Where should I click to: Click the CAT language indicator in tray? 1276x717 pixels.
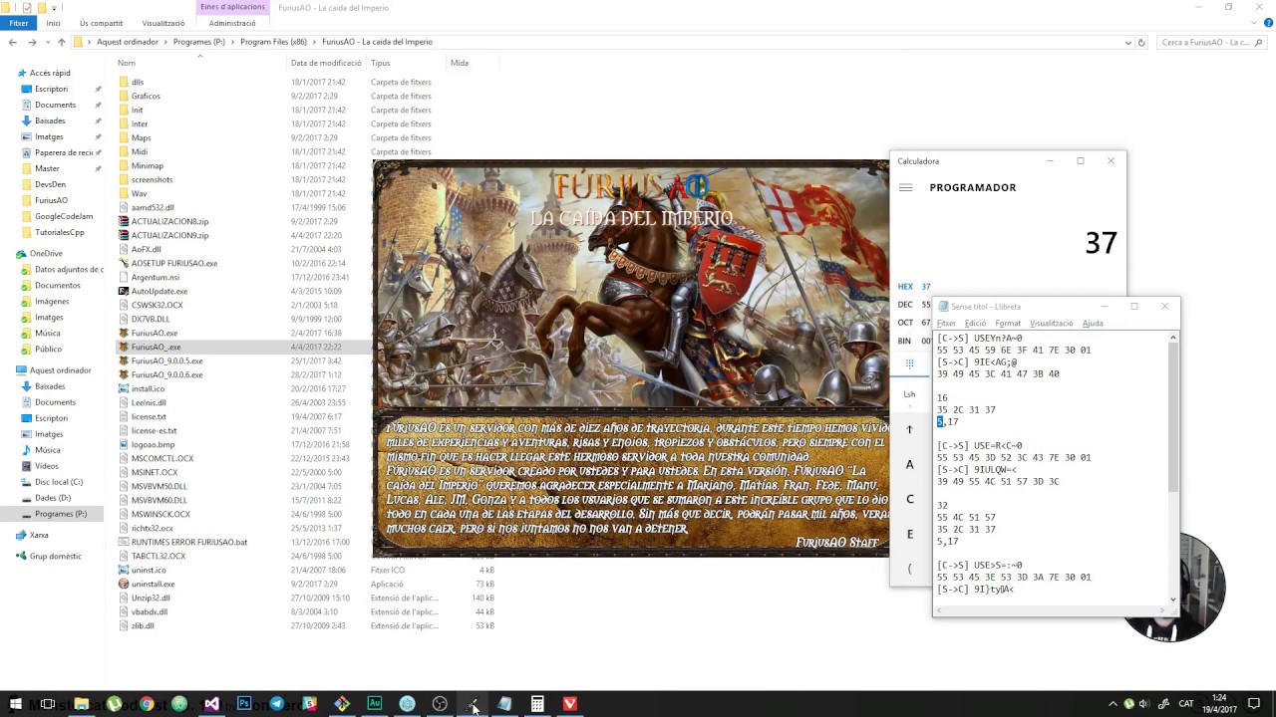click(x=1186, y=704)
